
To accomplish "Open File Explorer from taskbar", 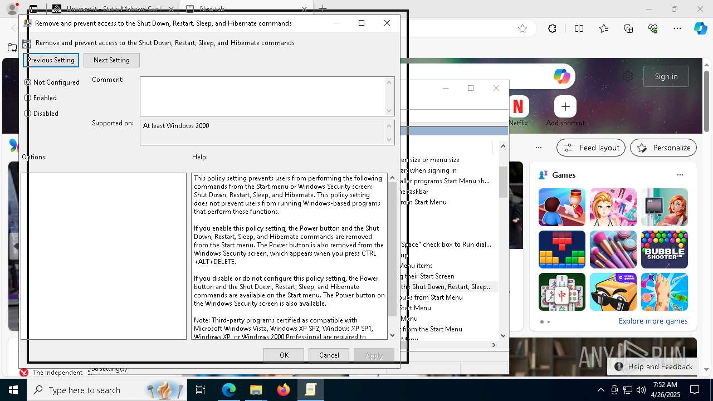I will click(256, 390).
